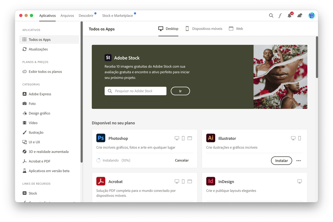333x222 pixels.
Task: Click the main content vertical scrollbar
Action: click(317, 58)
